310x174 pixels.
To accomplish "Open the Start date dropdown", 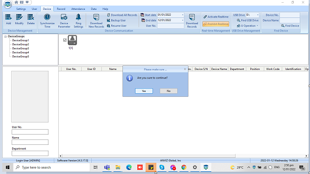I will coord(183,15).
